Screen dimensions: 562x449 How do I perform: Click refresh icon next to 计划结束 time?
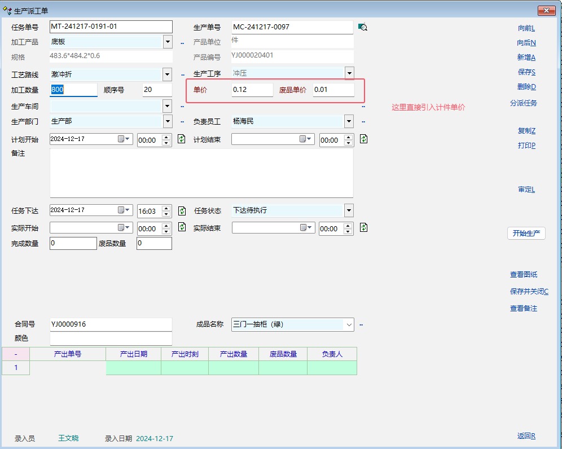coord(363,139)
